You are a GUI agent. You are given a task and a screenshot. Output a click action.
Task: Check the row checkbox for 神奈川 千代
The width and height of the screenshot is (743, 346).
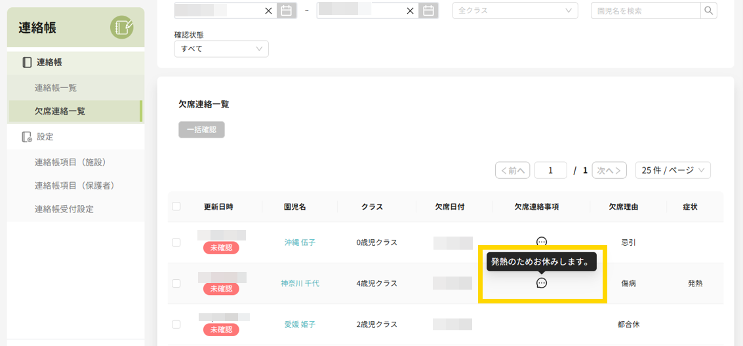(176, 284)
